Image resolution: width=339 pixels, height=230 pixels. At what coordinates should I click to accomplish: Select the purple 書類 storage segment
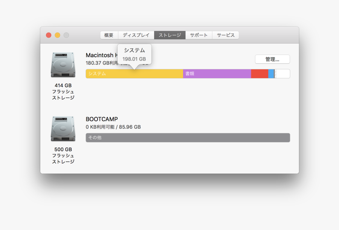[x=217, y=74]
